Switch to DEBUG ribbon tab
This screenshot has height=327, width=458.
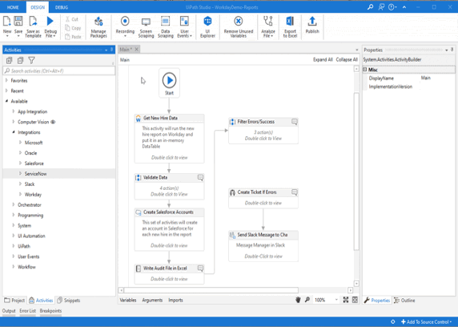pos(62,7)
